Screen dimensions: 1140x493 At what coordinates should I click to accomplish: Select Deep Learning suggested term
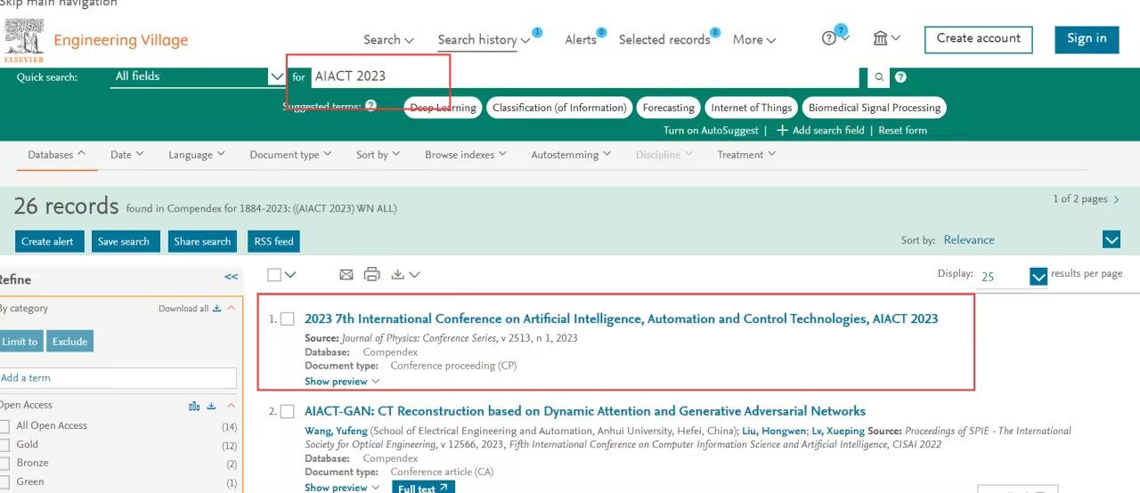pyautogui.click(x=443, y=108)
